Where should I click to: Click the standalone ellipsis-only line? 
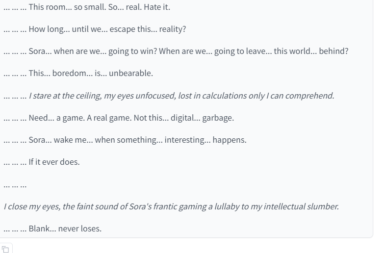pos(15,185)
